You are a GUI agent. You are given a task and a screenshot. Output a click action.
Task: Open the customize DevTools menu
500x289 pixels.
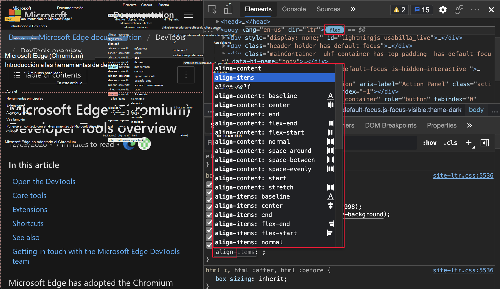475,9
